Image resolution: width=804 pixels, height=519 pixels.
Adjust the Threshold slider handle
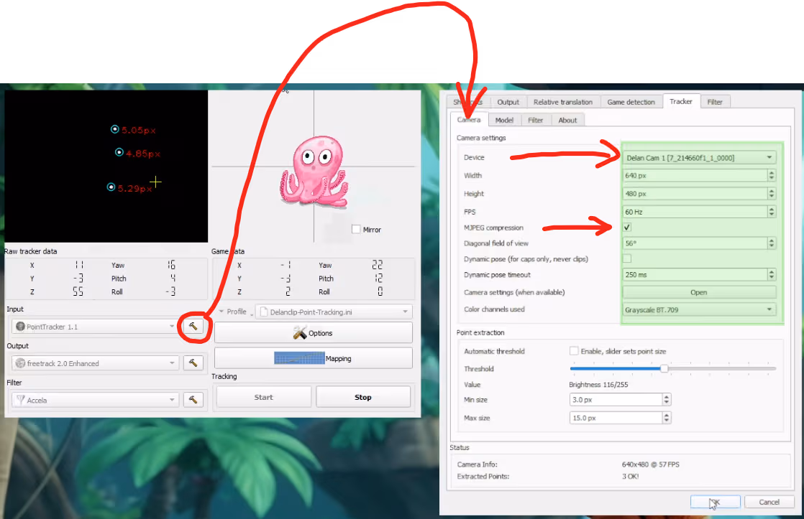[x=664, y=369]
